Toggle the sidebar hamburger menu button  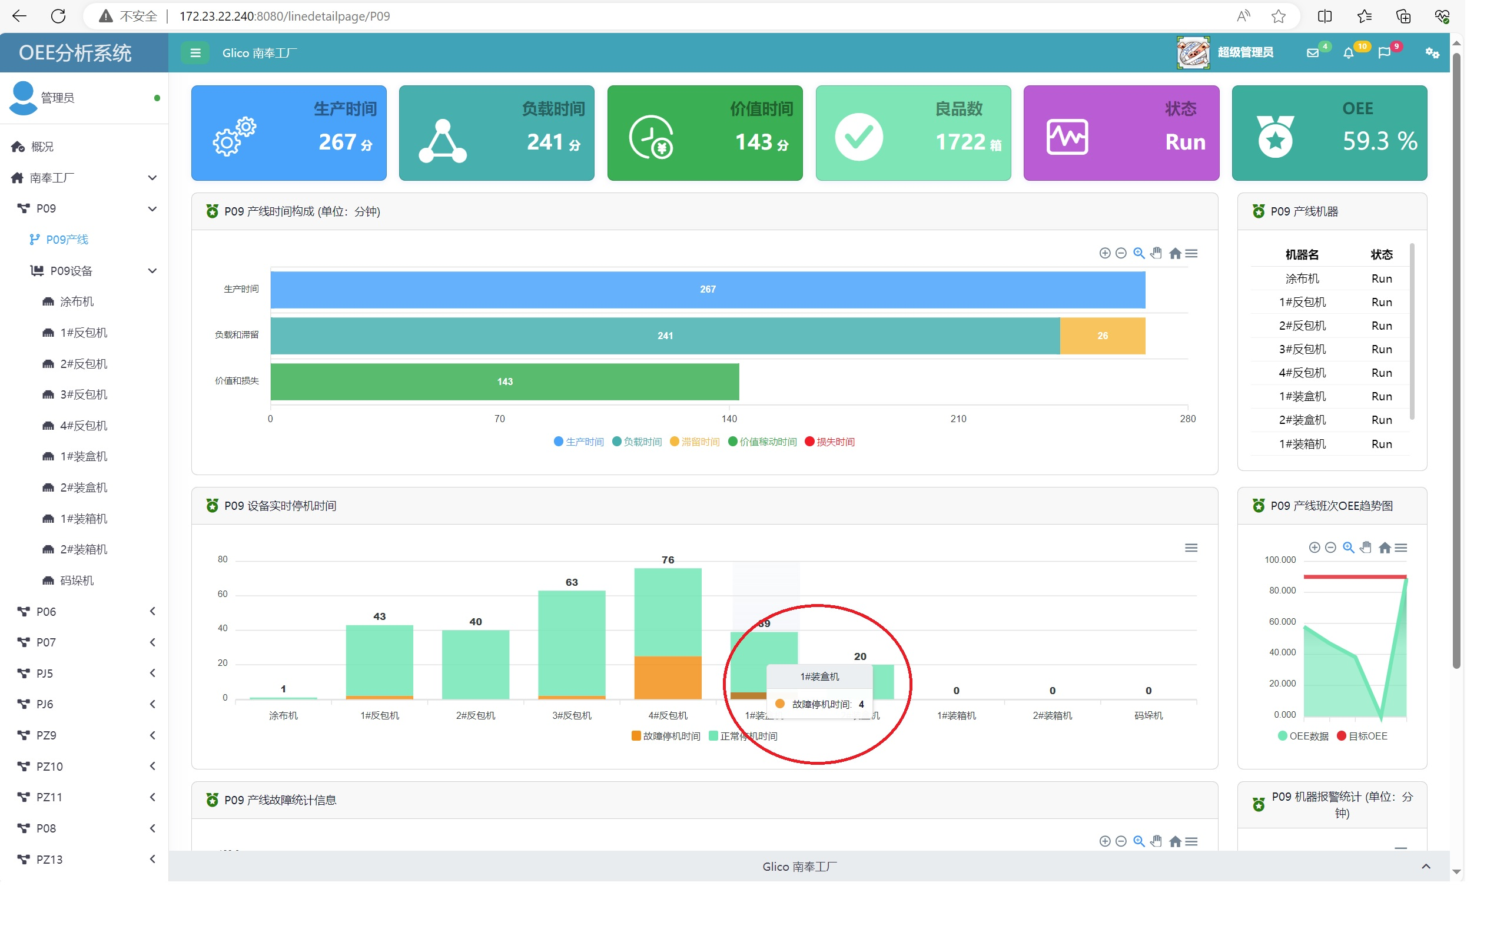195,53
